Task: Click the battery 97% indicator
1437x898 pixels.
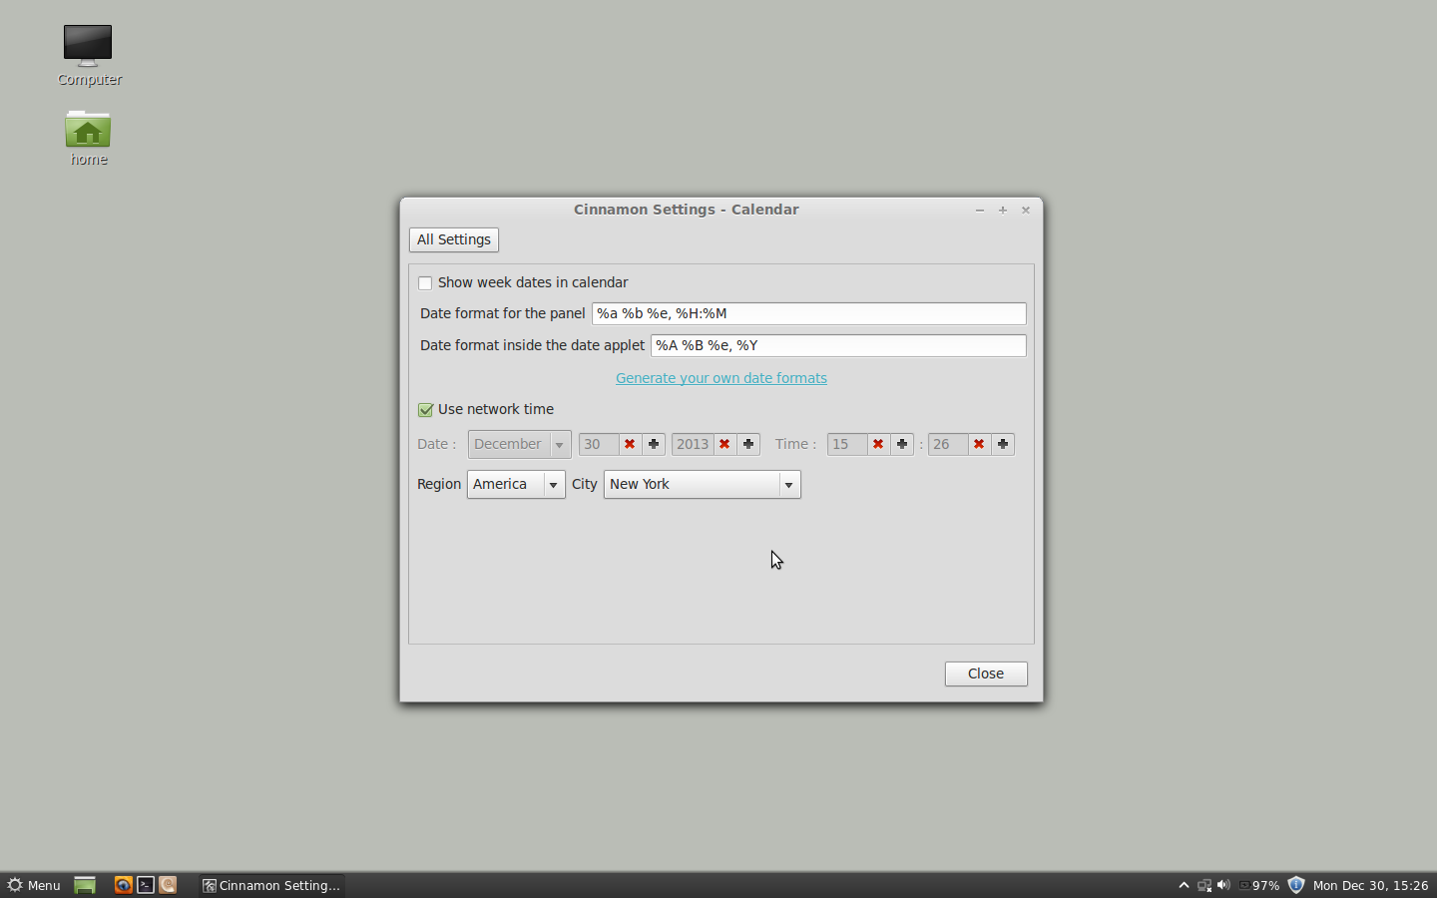Action: point(1259,885)
